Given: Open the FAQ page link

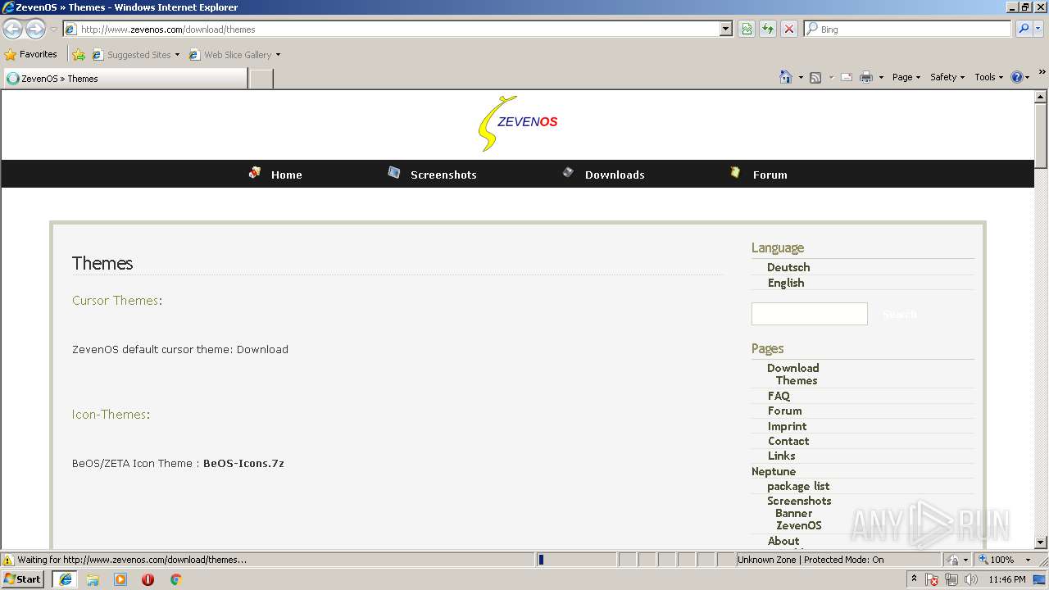Looking at the screenshot, I should (x=779, y=396).
